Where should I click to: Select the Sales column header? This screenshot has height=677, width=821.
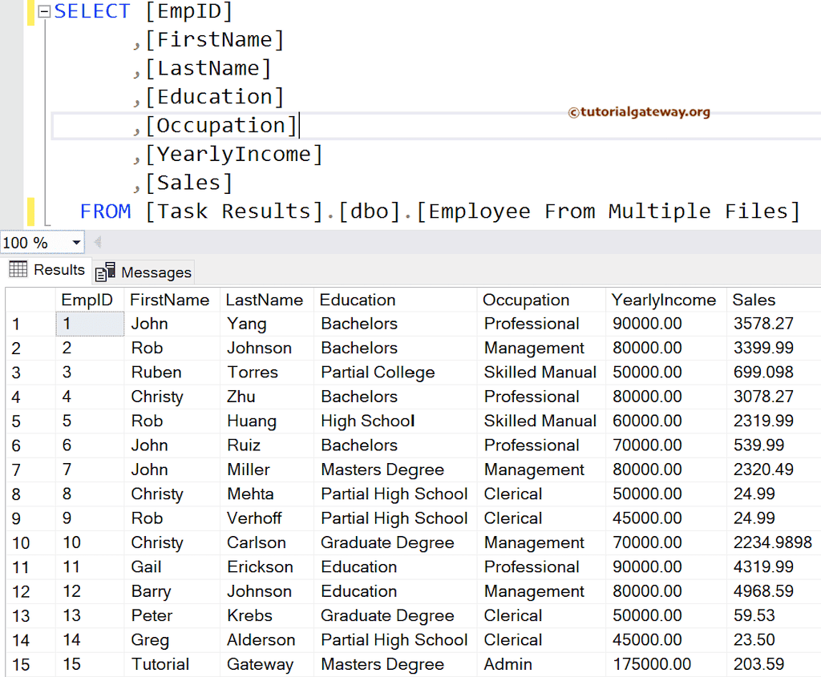click(x=752, y=300)
